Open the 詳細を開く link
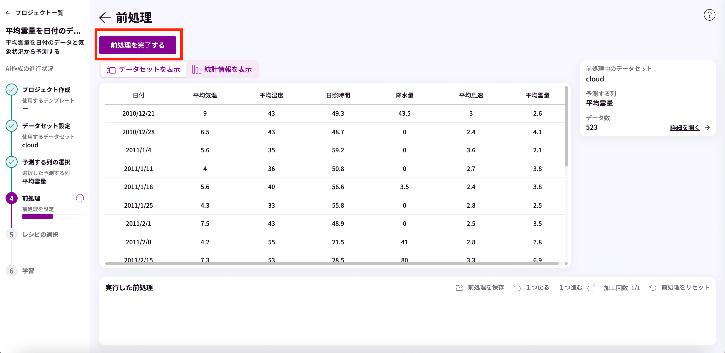 (x=685, y=127)
